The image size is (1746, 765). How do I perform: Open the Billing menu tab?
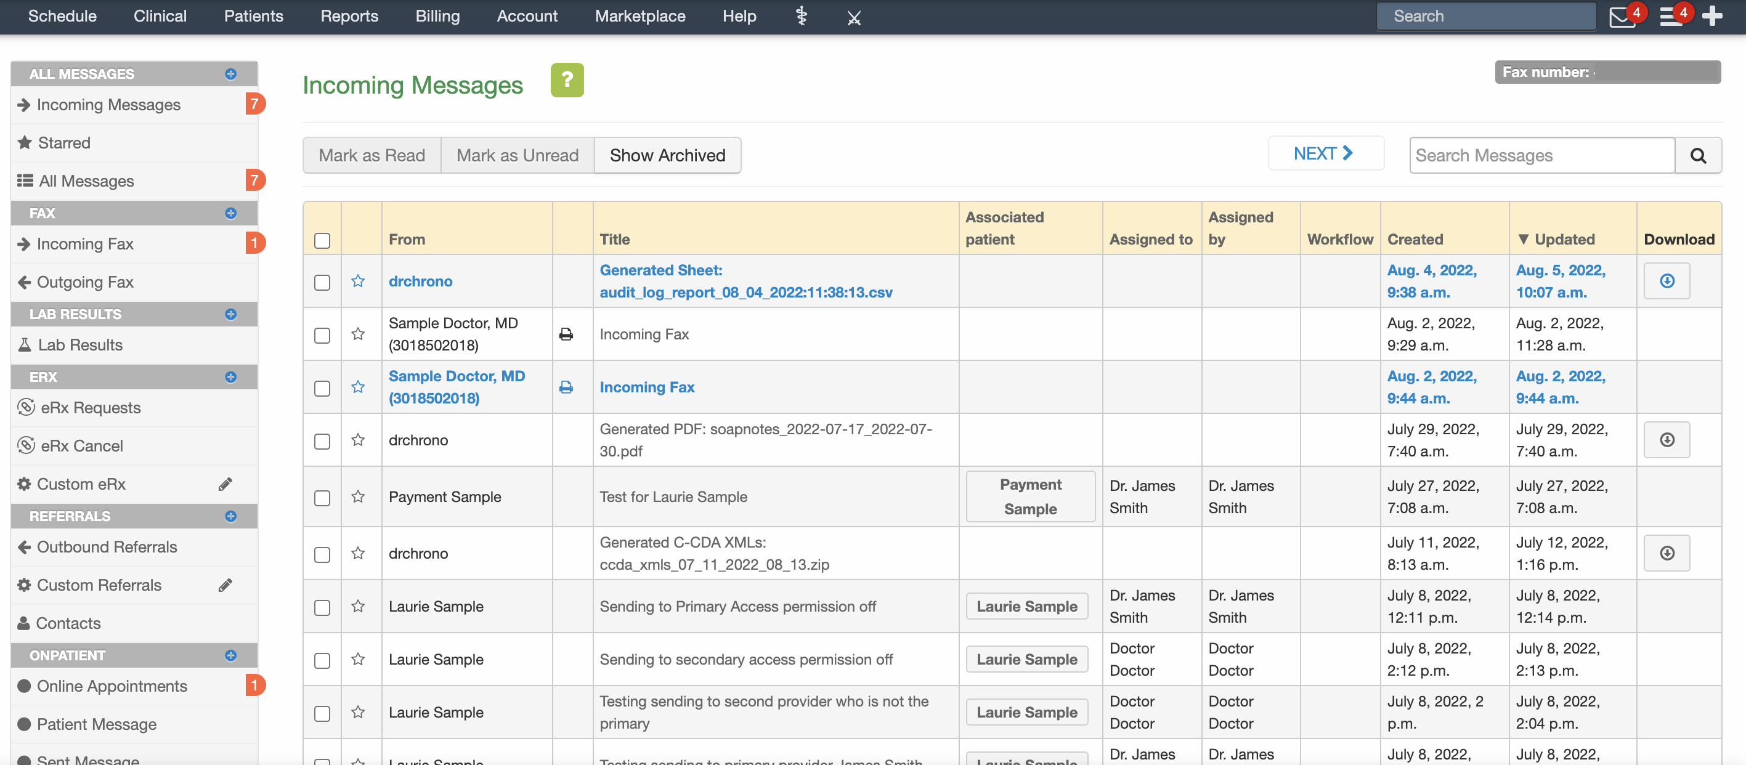[434, 17]
